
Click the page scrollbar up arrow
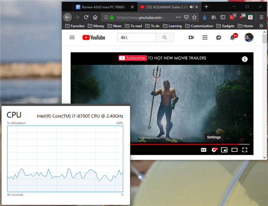click(264, 32)
